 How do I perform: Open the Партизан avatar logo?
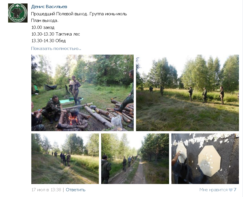click(x=18, y=13)
